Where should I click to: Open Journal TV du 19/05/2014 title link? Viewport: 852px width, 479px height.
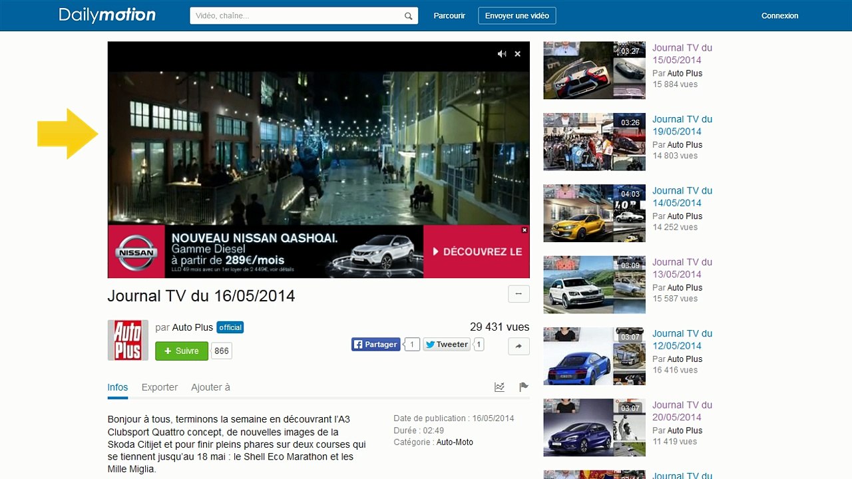click(x=682, y=125)
